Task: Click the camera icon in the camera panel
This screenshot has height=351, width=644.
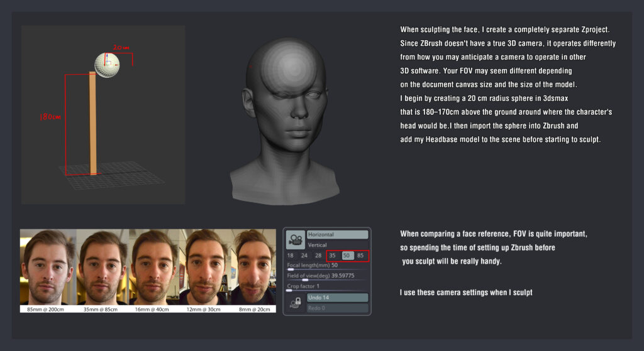Action: point(296,239)
